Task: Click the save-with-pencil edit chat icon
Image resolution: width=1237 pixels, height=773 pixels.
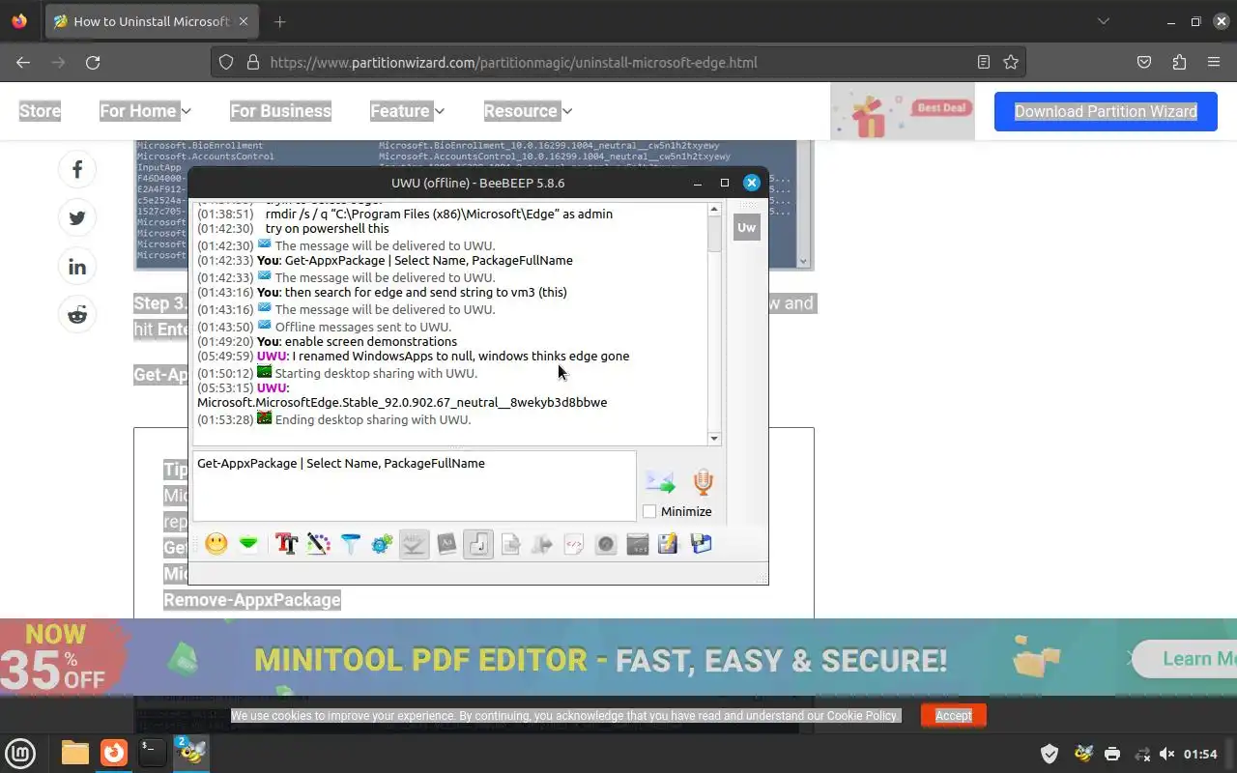Action: point(669,544)
